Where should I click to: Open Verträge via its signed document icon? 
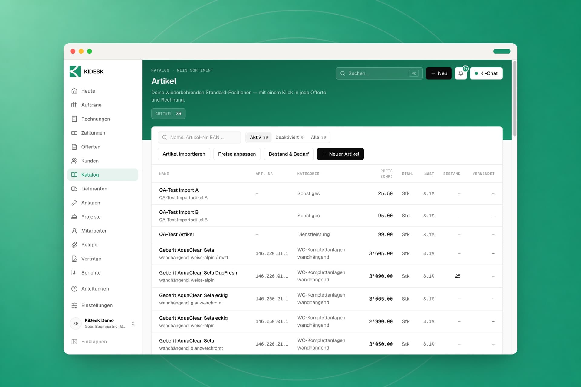[74, 259]
